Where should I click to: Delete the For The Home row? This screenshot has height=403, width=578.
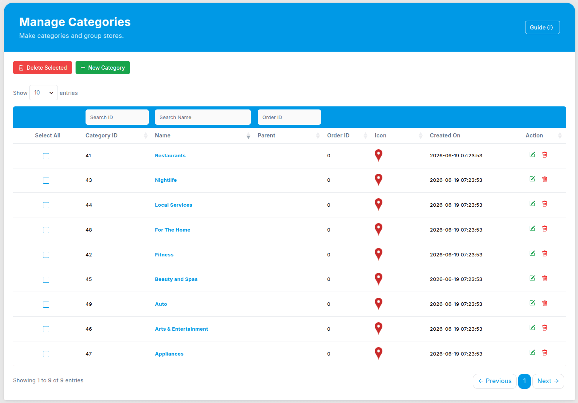tap(545, 228)
